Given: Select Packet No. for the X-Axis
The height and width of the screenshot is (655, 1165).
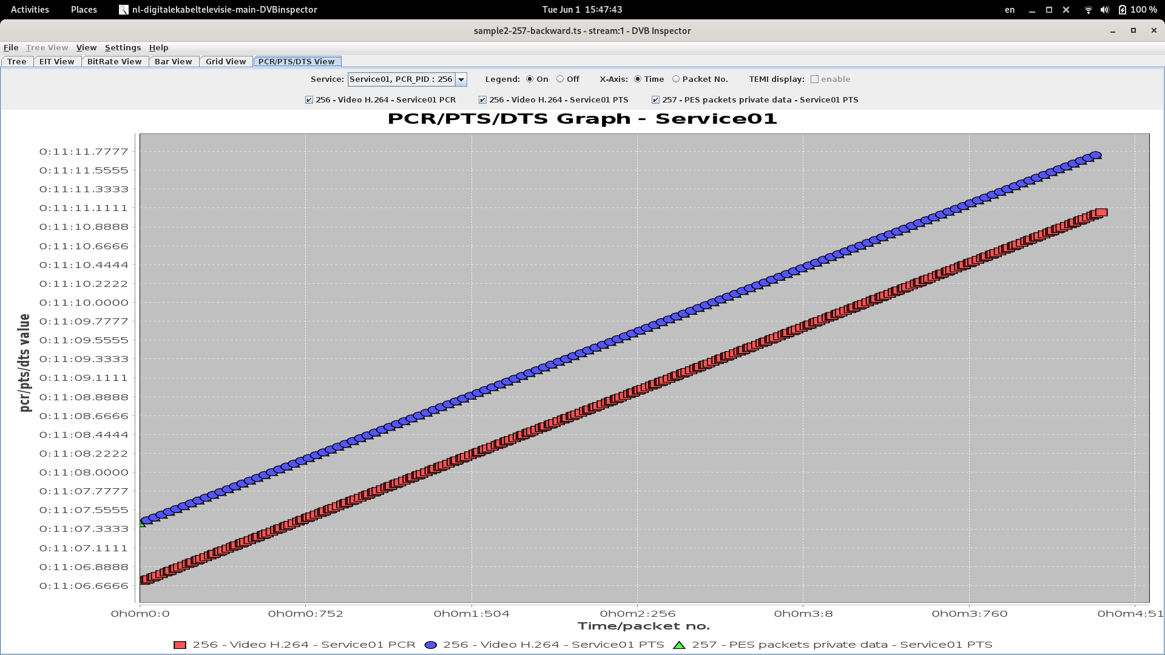Looking at the screenshot, I should (675, 79).
